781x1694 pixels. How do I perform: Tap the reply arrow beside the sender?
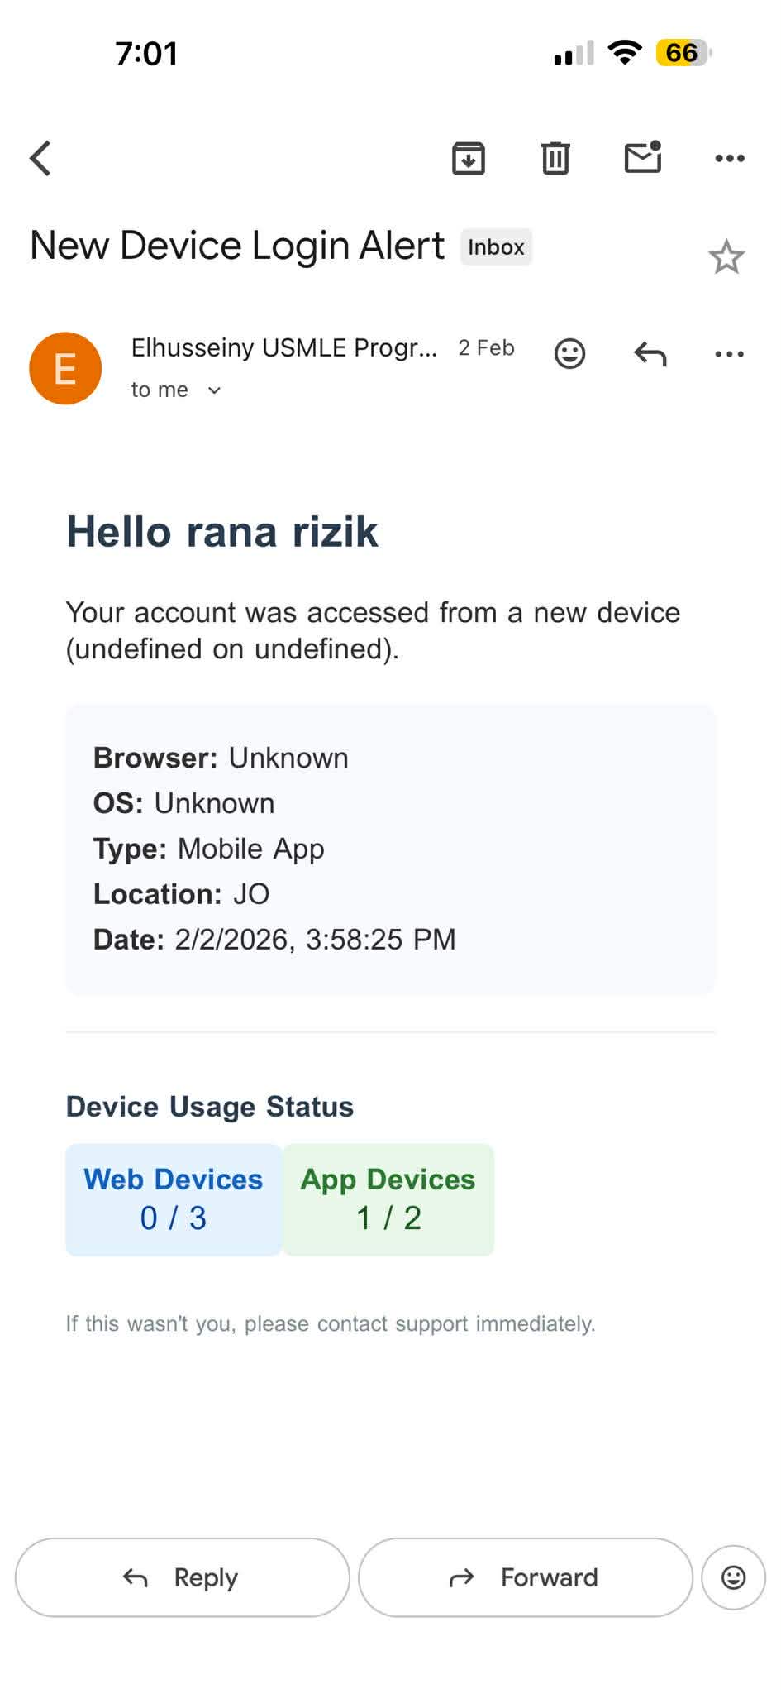[650, 354]
